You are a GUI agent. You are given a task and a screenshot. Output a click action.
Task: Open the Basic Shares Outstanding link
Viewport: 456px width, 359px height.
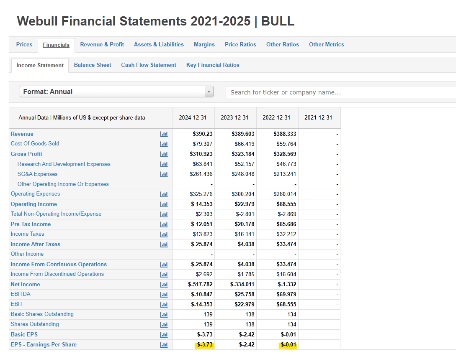(x=42, y=314)
